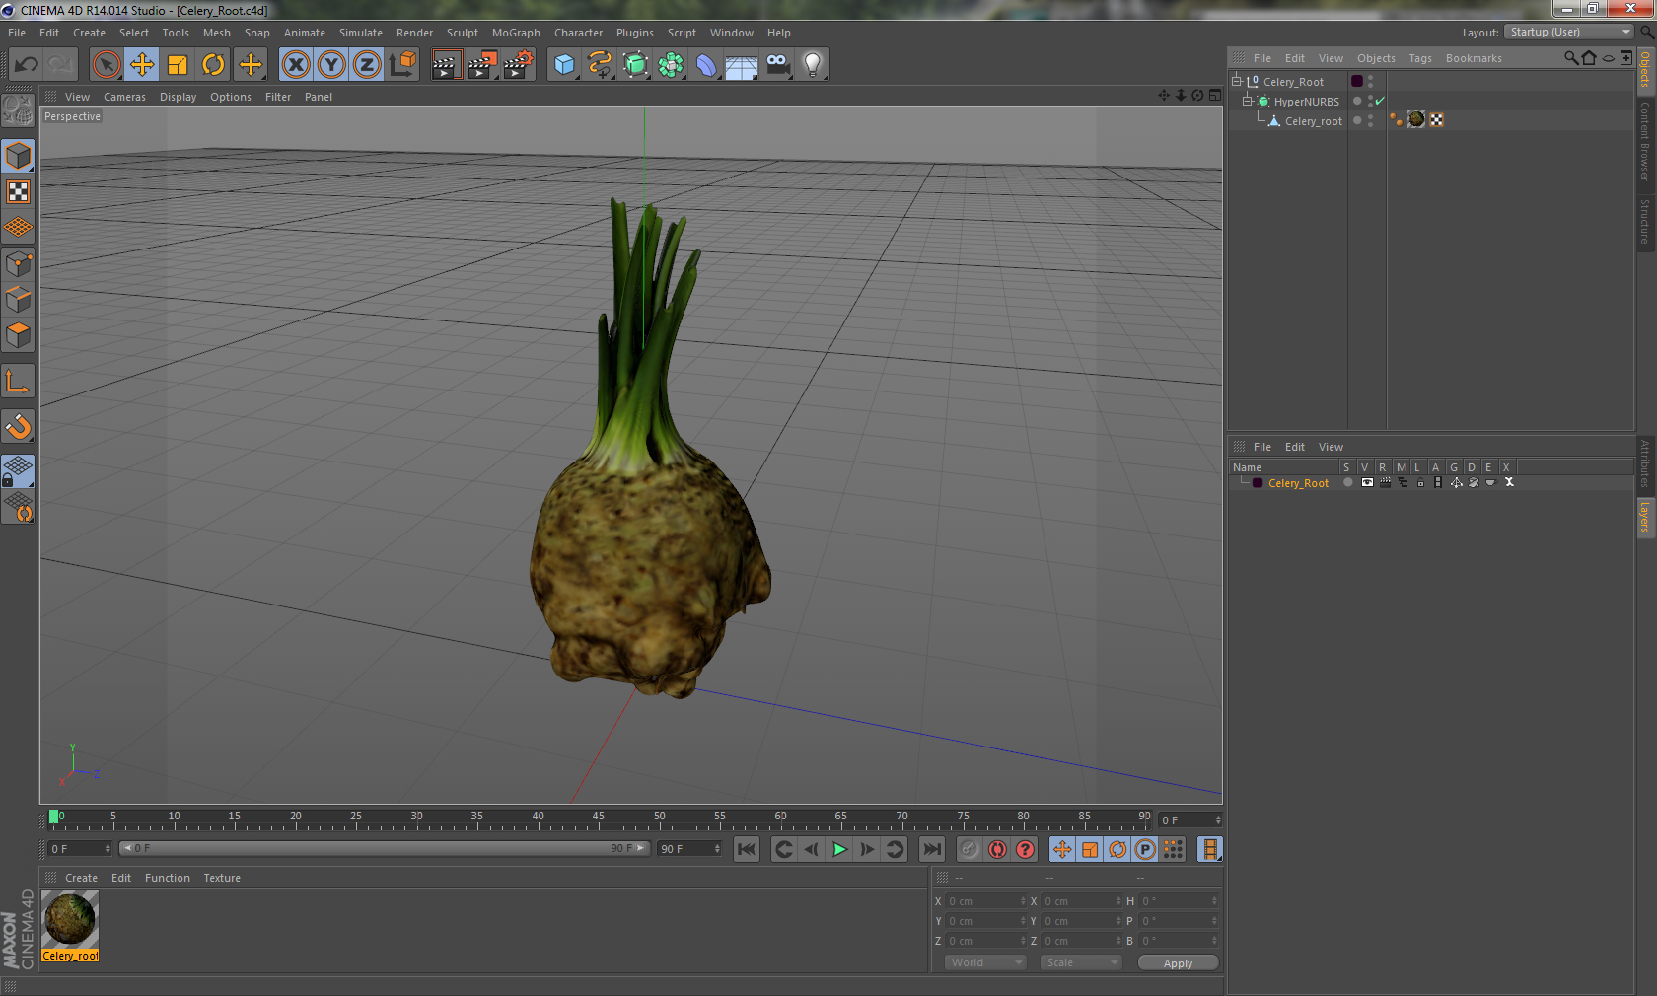Click Celery_Root layer color swatch in Objects
1657x996 pixels.
(x=1357, y=81)
